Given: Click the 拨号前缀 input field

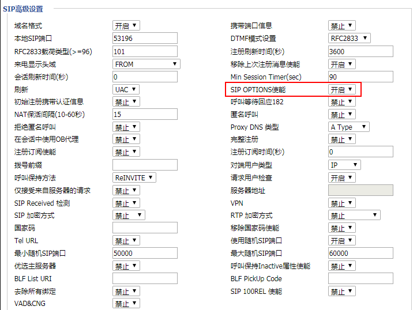Looking at the screenshot, I should click(x=145, y=165).
